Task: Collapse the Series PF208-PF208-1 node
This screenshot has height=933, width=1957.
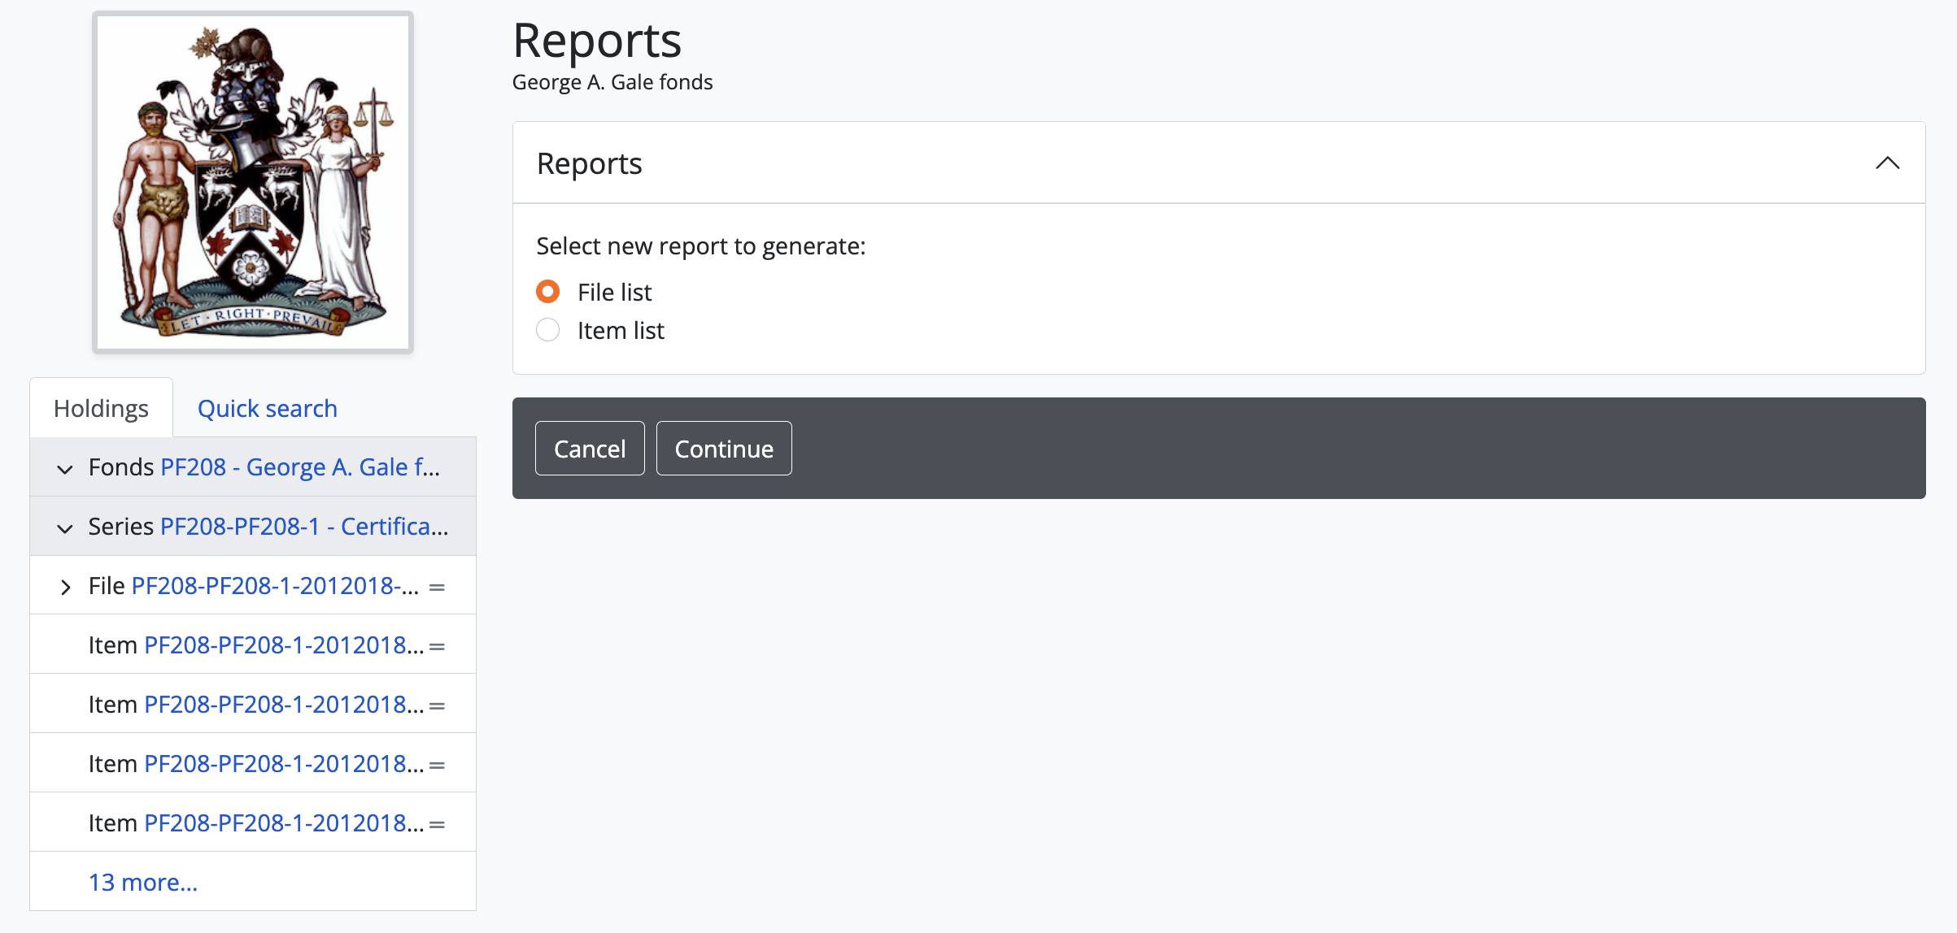Action: 65,528
